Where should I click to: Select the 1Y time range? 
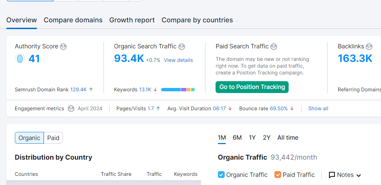tap(252, 138)
